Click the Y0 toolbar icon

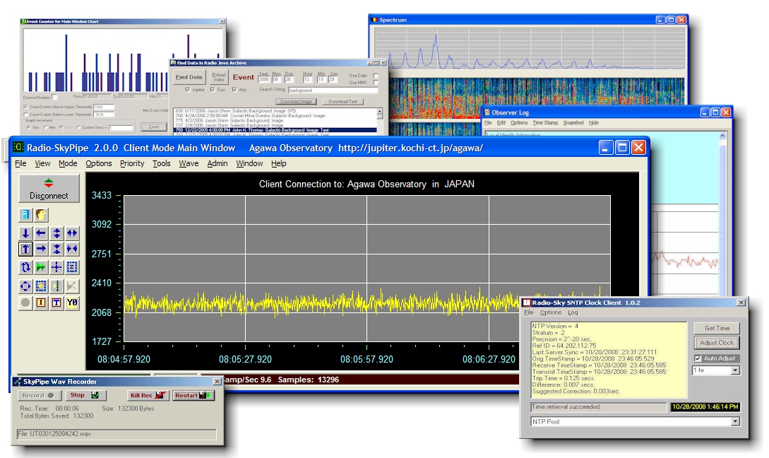72,303
